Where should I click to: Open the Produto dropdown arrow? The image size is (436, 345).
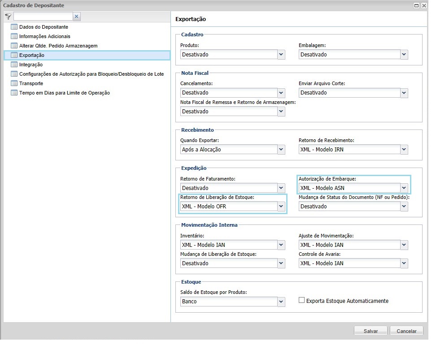pos(281,55)
